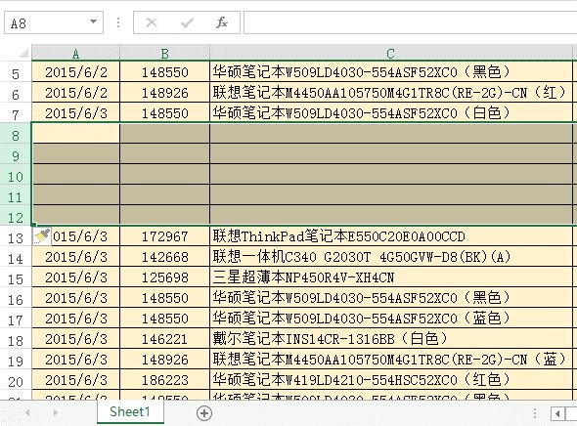Click date cell 2015/6/3 in row 19
This screenshot has height=426, width=577.
[76, 360]
